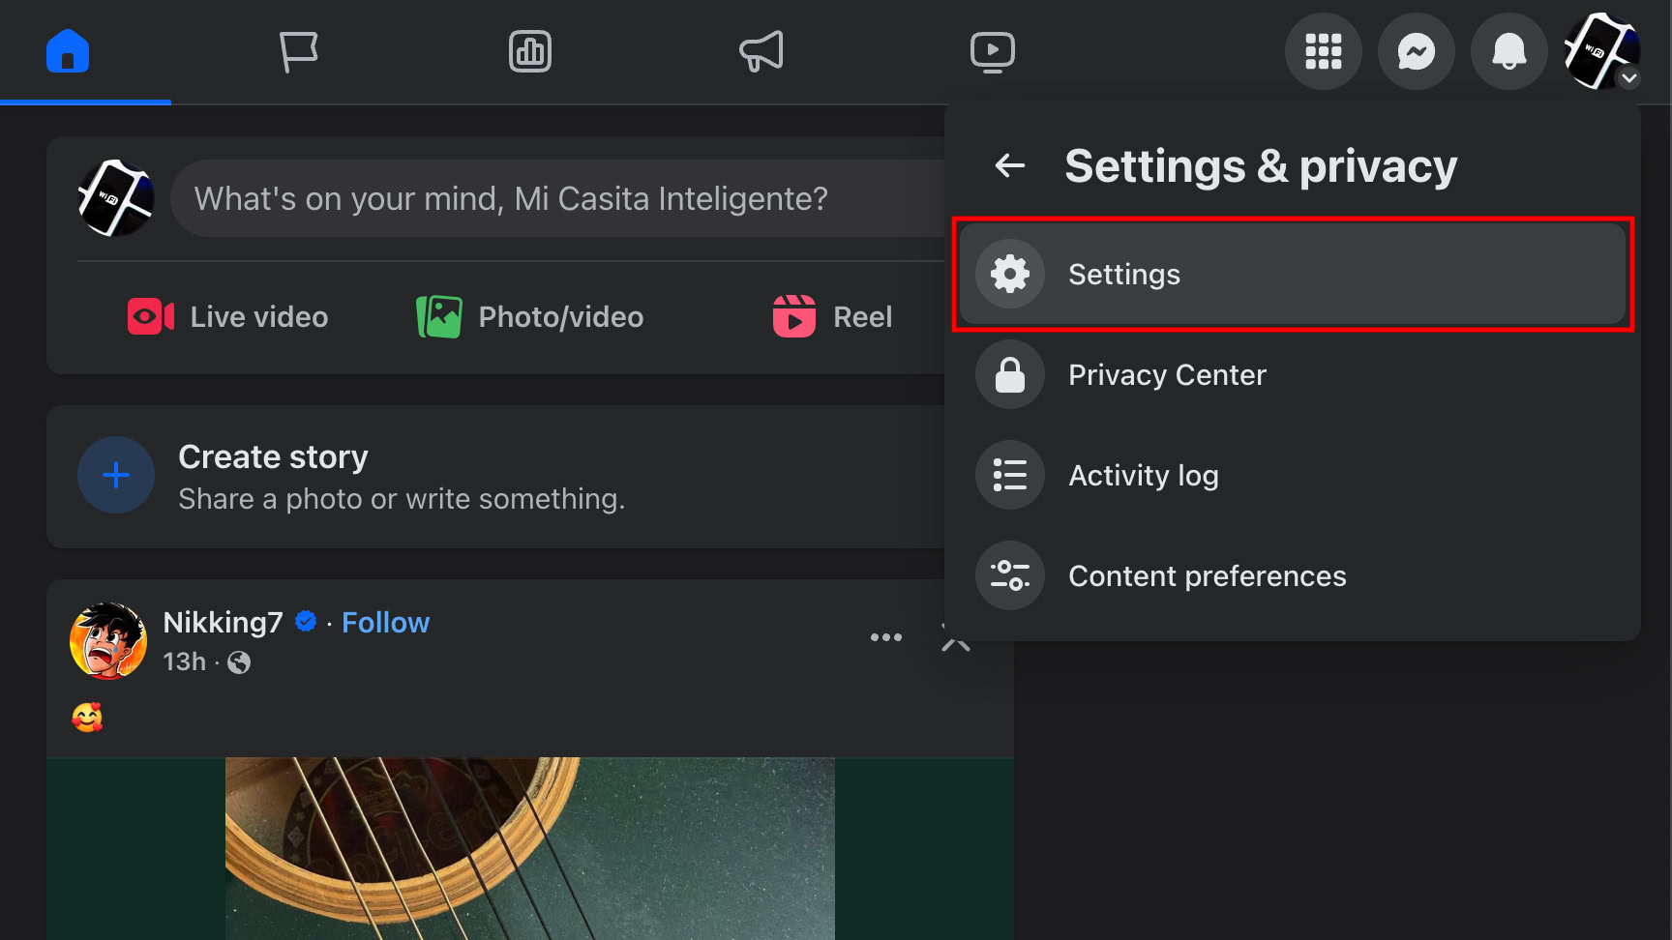Image resolution: width=1672 pixels, height=940 pixels.
Task: Expand the account profile menu
Action: click(1601, 51)
